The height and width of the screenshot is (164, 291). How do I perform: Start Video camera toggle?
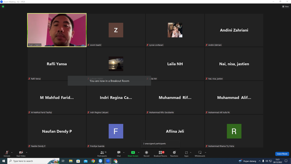tap(21, 154)
